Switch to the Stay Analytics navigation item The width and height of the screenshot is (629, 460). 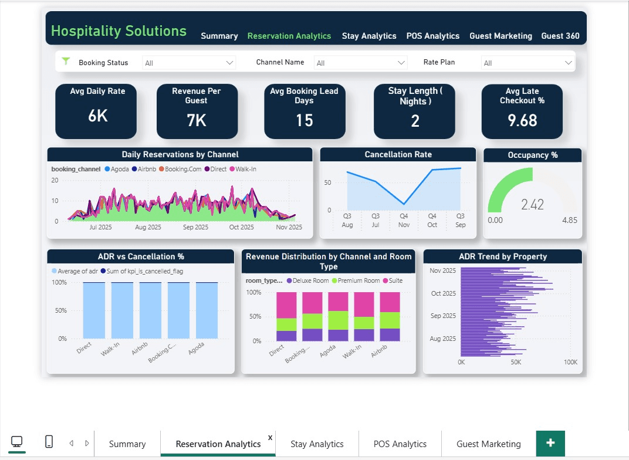coord(369,36)
